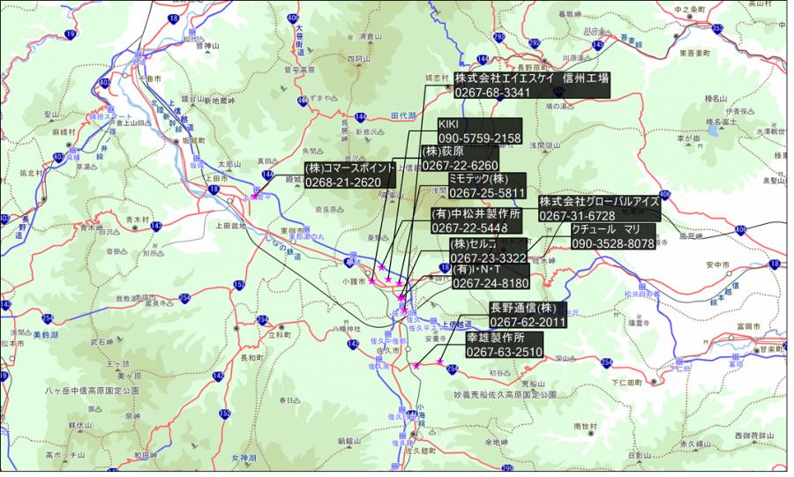794x477 pixels.
Task: Click Route 18 shield left of (有)I・N・T
Action: coord(445,267)
